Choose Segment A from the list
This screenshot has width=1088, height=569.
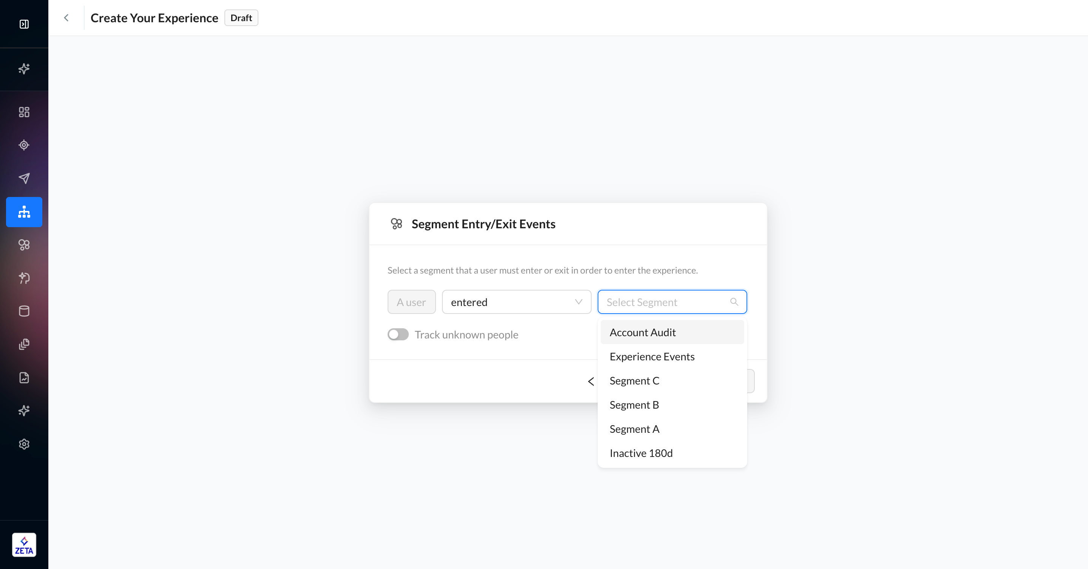(634, 429)
